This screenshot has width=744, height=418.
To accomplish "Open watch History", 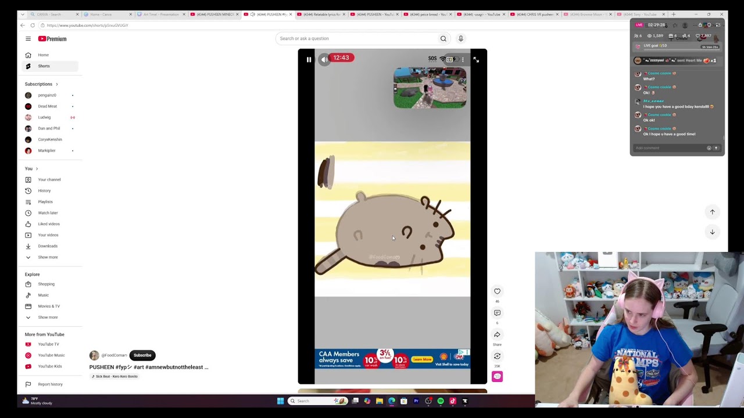I will (x=50, y=190).
